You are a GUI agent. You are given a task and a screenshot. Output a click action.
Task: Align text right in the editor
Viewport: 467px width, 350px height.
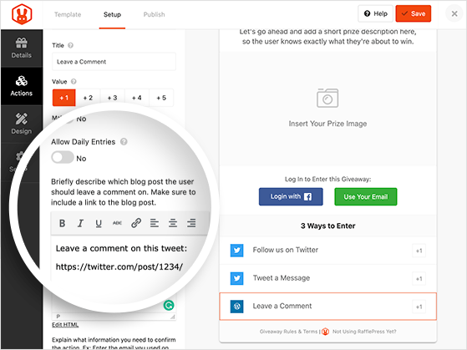pyautogui.click(x=191, y=223)
